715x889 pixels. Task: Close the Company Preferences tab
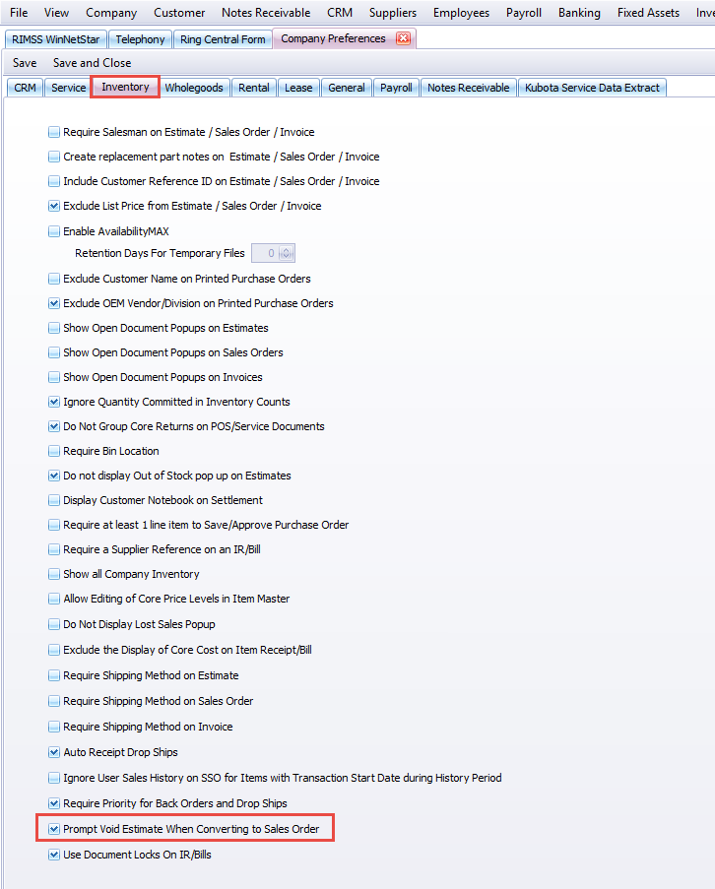click(x=403, y=38)
